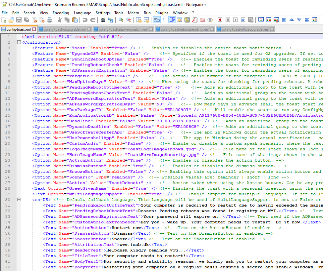Go to previous difference up arrow

(x=292, y=20)
